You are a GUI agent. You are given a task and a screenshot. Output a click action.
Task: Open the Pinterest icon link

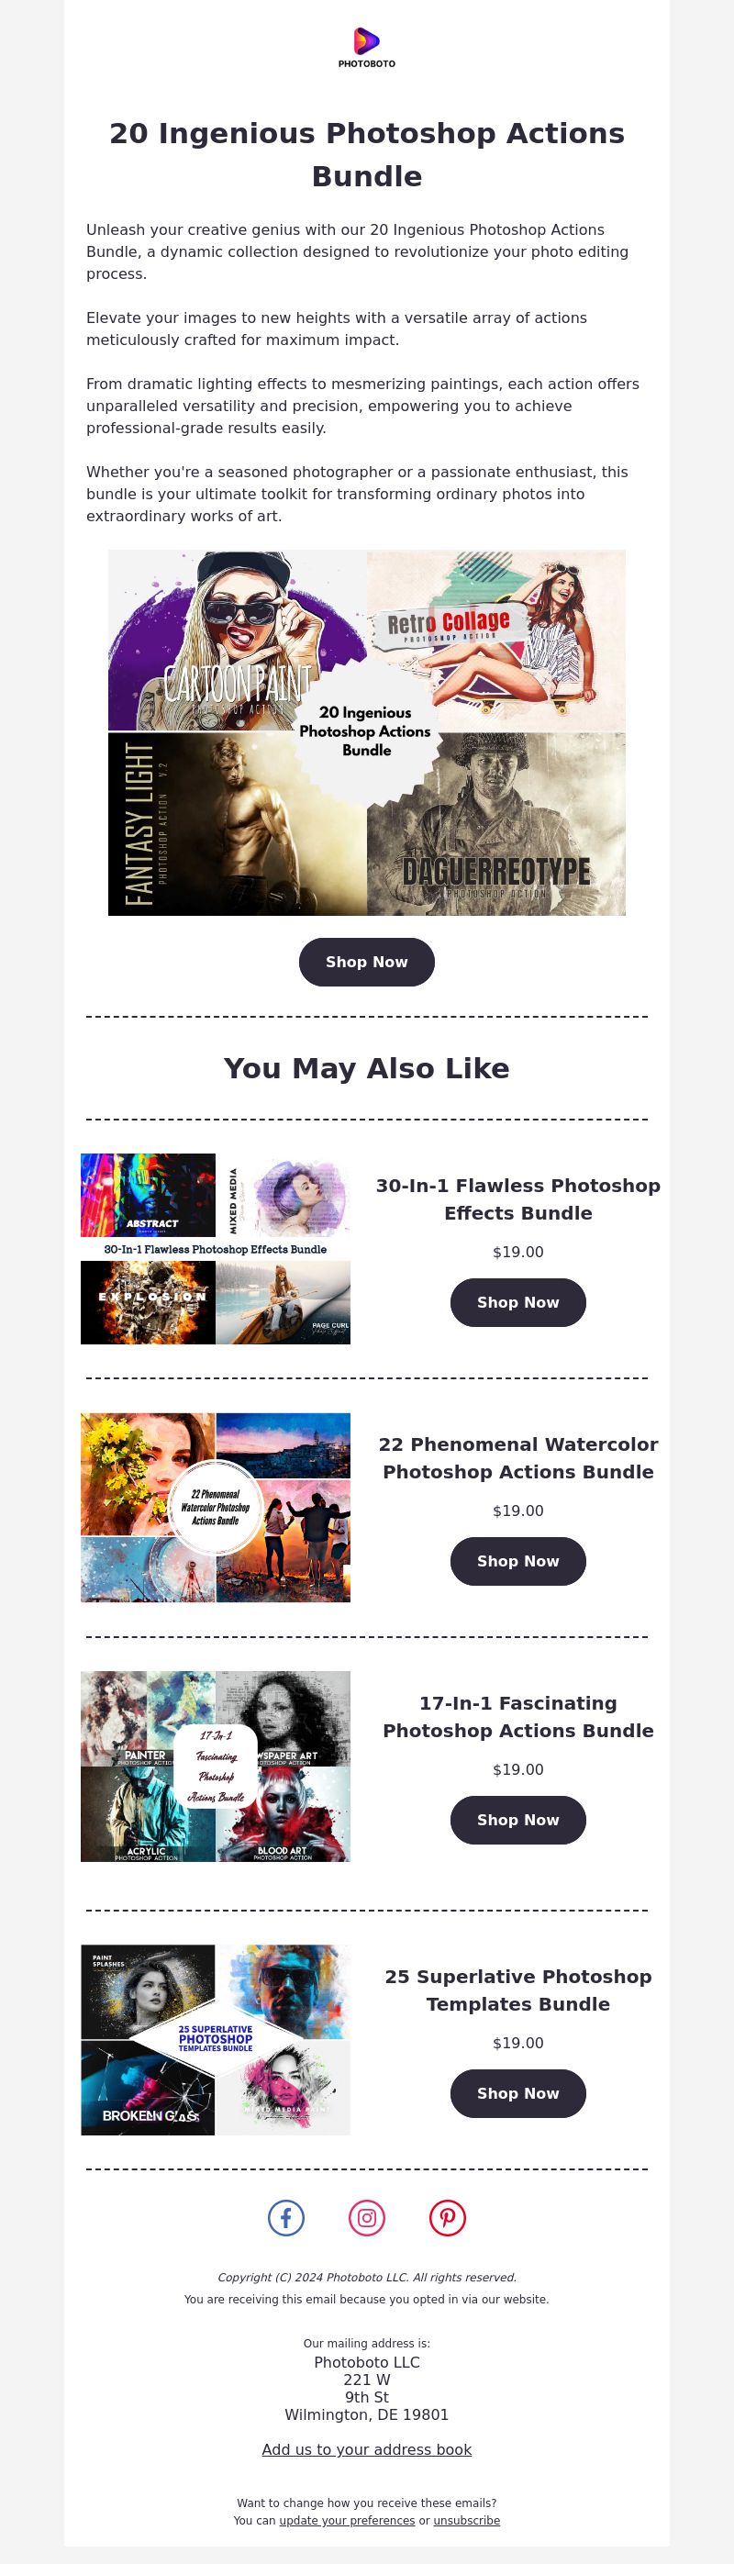448,2218
